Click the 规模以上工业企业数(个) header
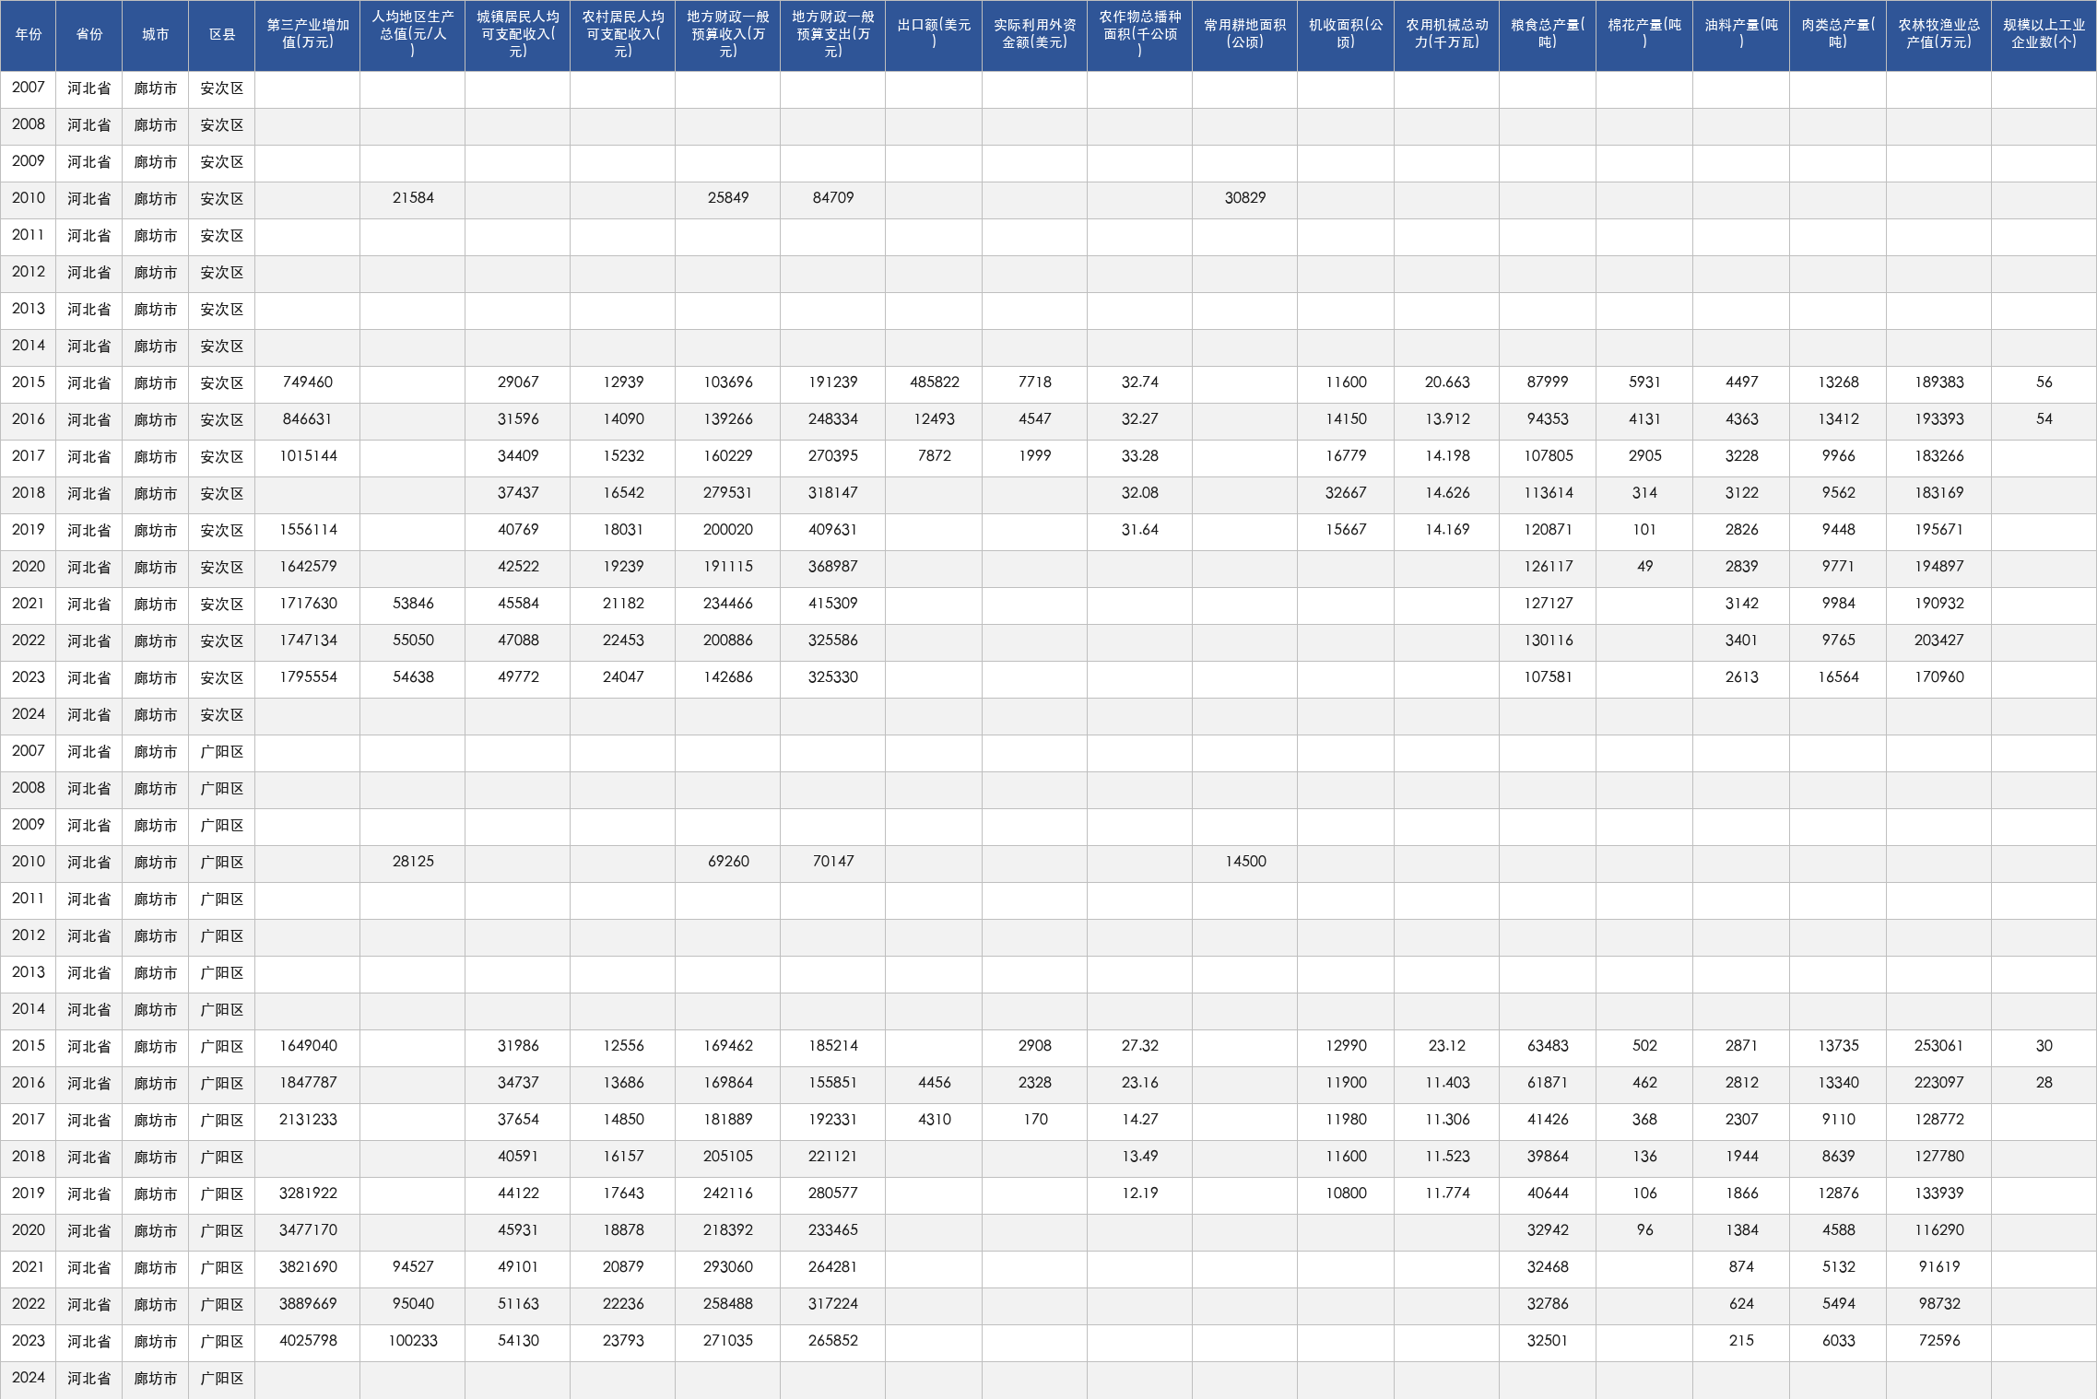The image size is (2097, 1399). 2044,35
